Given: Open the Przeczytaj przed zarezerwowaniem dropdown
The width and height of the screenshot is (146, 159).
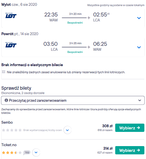Looking at the screenshot, I should tap(73, 100).
